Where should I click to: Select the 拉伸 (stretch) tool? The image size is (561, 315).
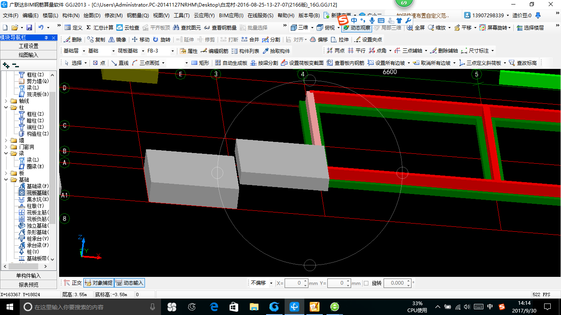[x=340, y=39]
